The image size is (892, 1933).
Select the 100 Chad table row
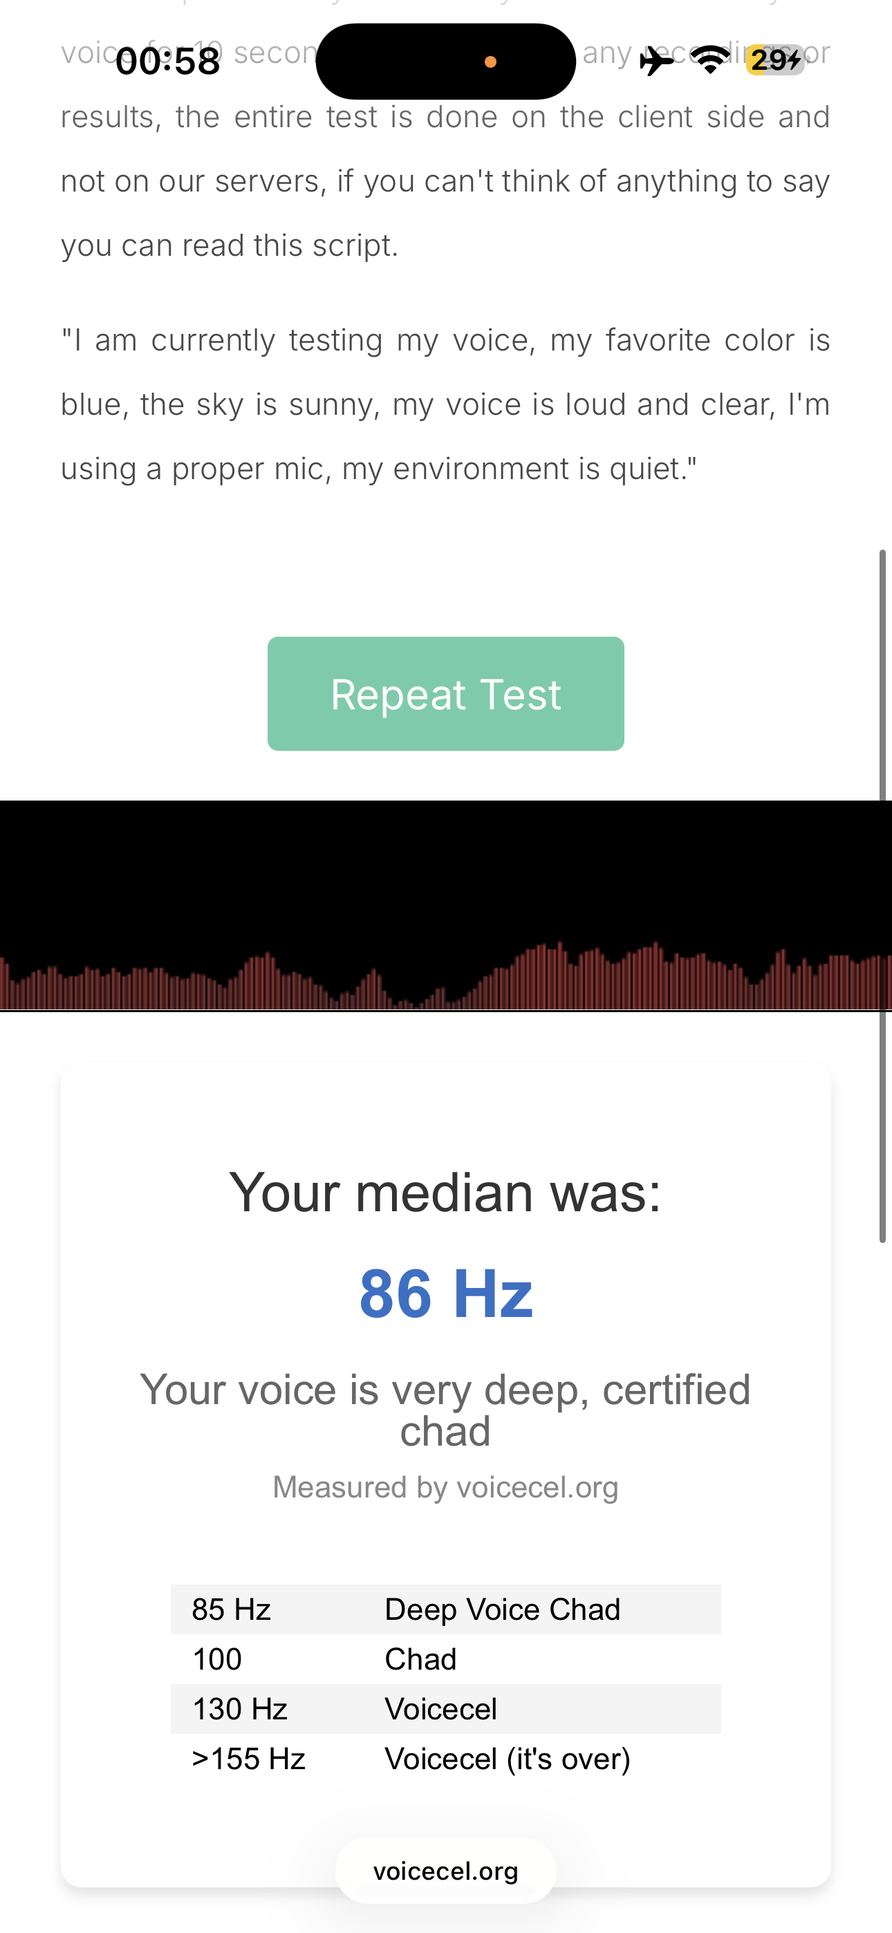(x=445, y=1659)
